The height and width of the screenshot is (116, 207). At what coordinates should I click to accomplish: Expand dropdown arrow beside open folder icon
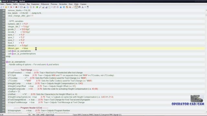[9, 7]
